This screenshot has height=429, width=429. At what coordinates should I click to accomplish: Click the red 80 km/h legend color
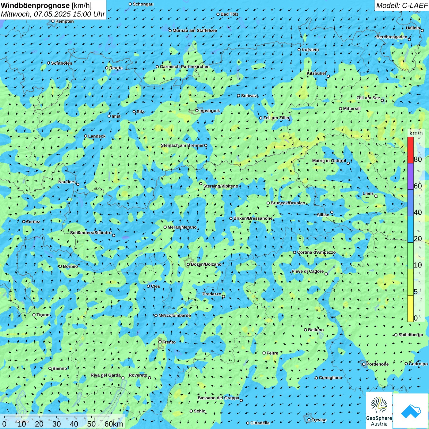coord(410,150)
